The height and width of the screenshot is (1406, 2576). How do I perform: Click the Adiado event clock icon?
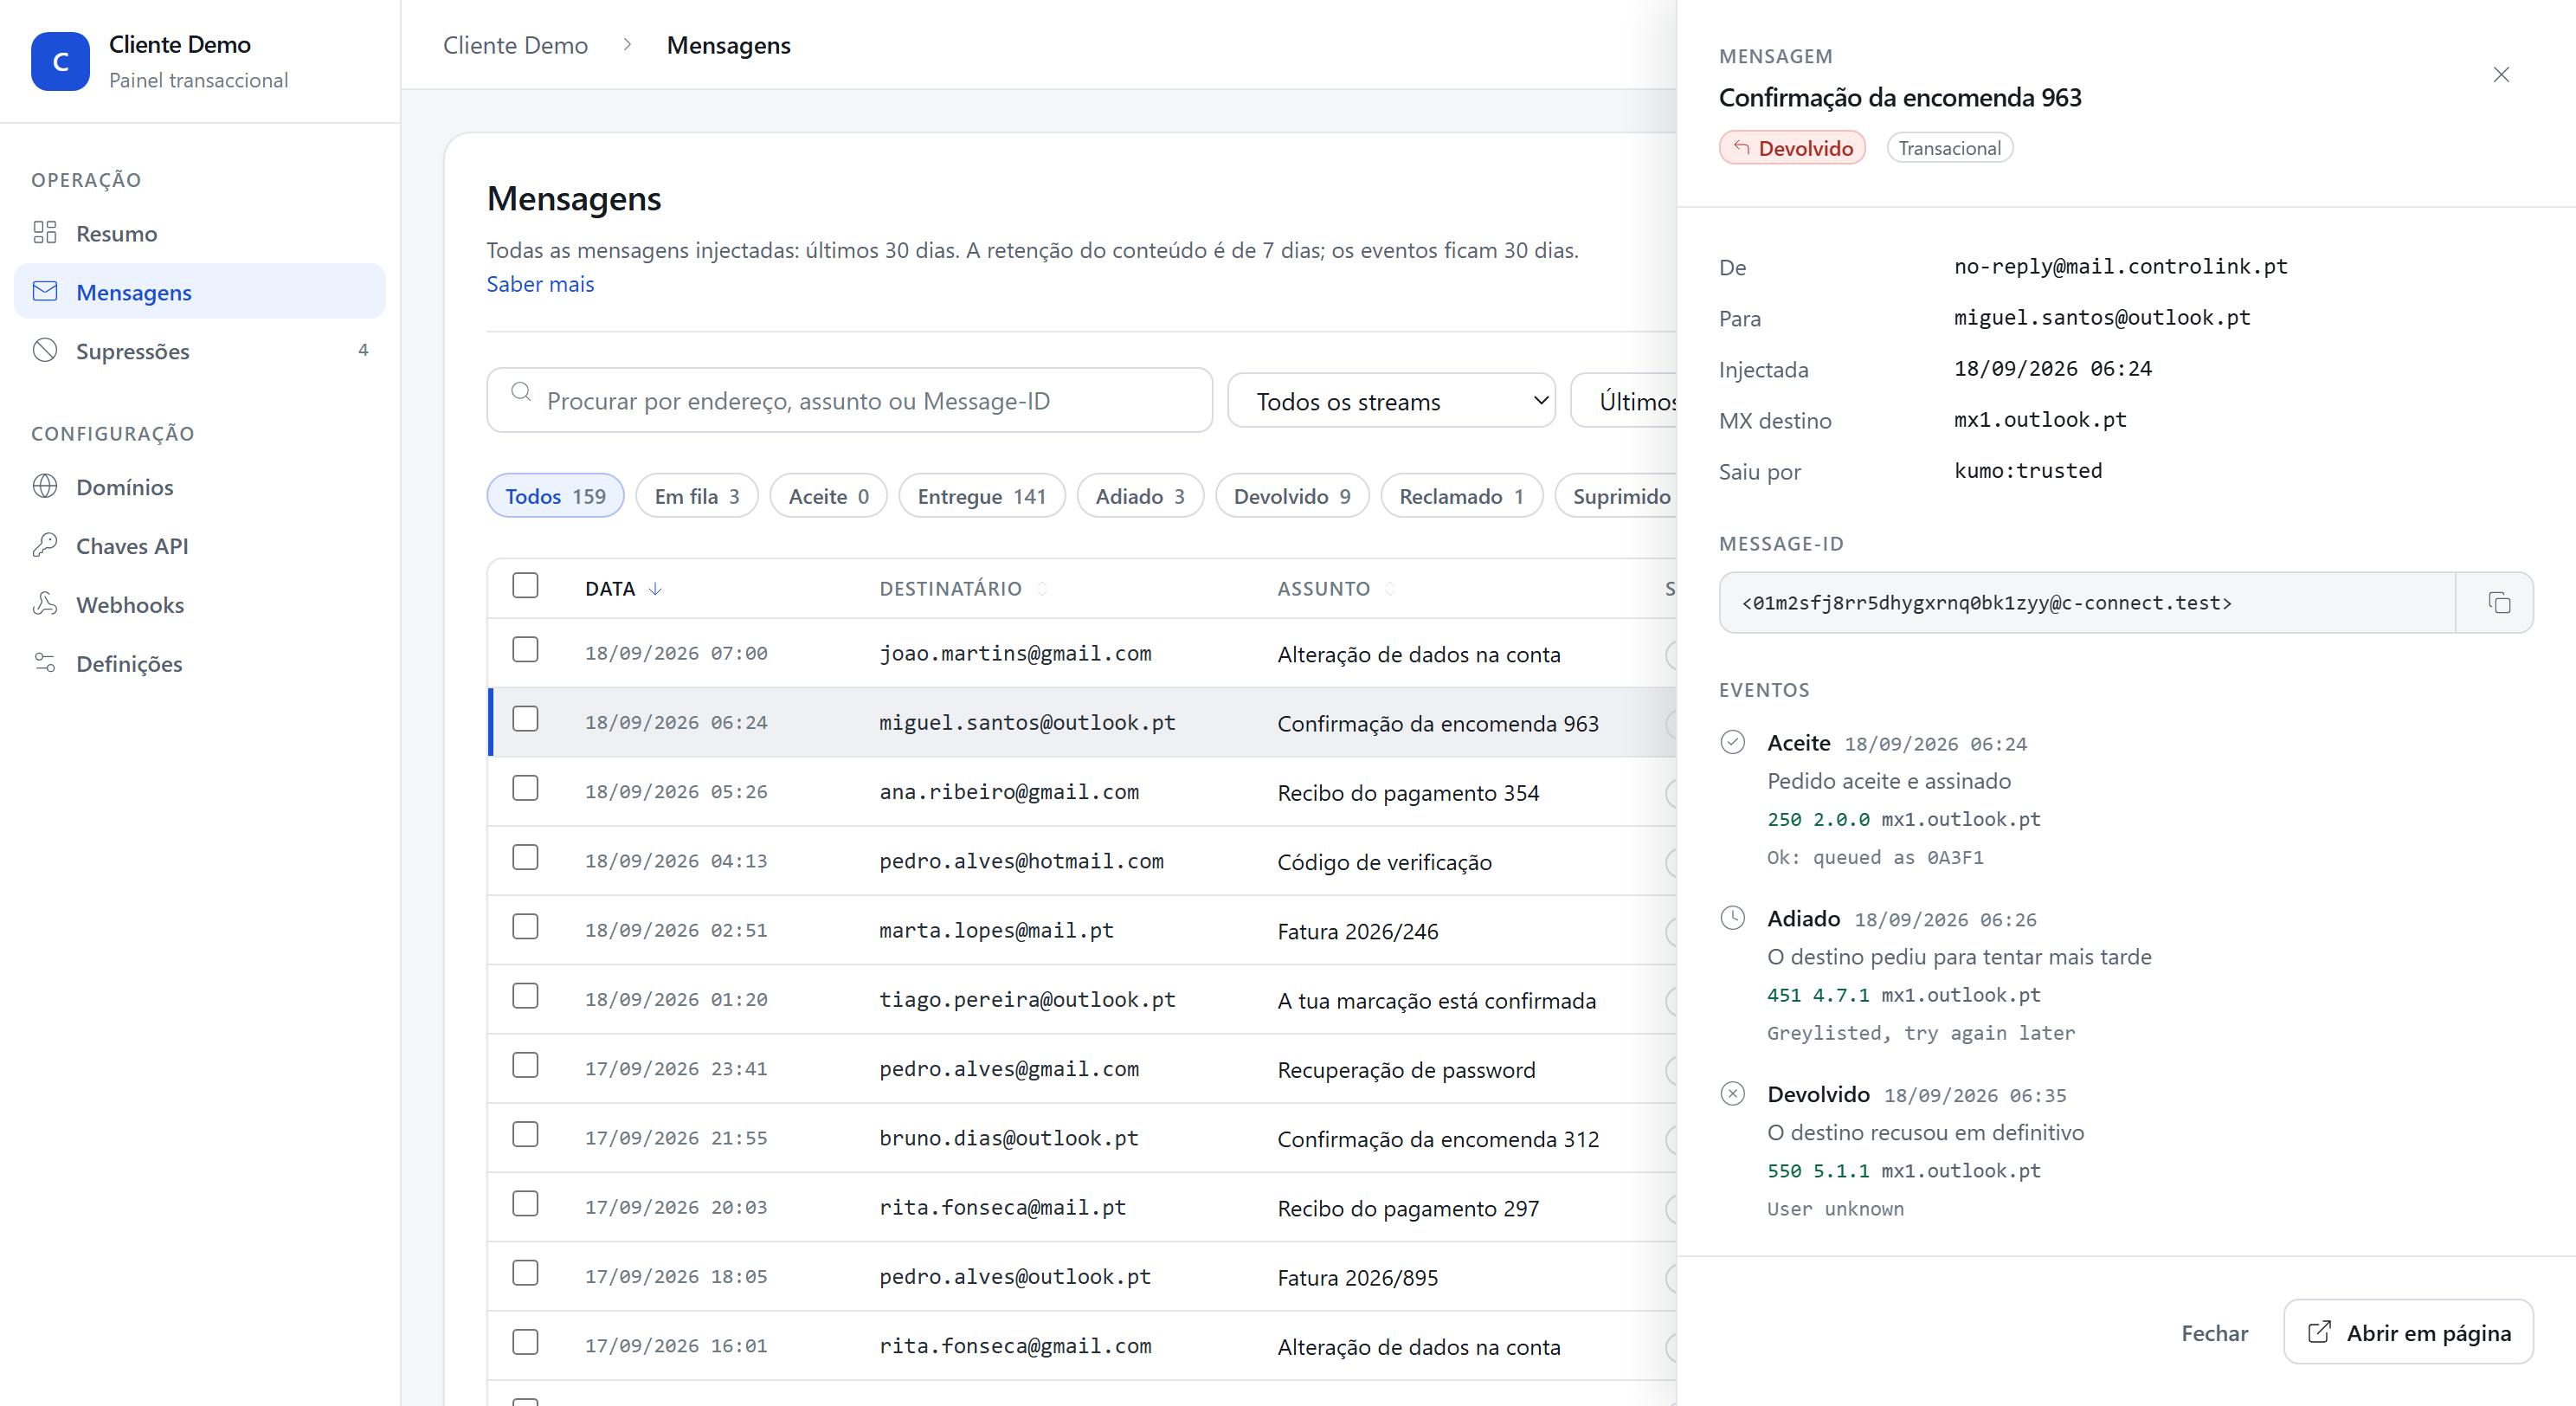click(1733, 919)
